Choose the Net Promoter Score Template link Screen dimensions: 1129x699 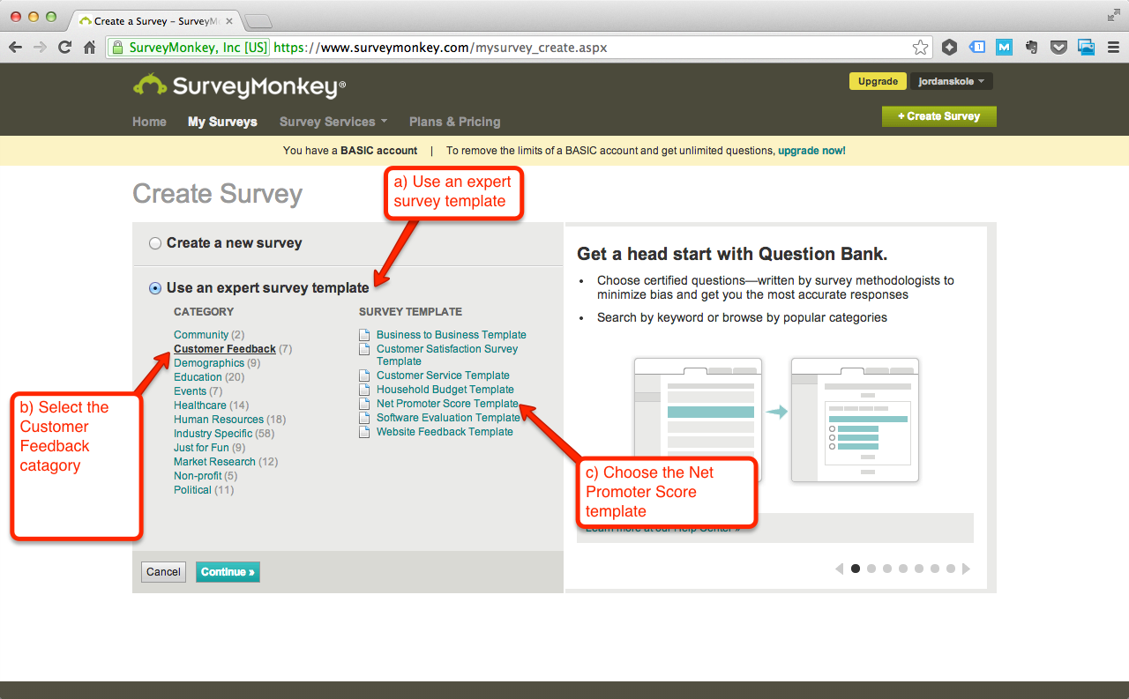pyautogui.click(x=447, y=404)
